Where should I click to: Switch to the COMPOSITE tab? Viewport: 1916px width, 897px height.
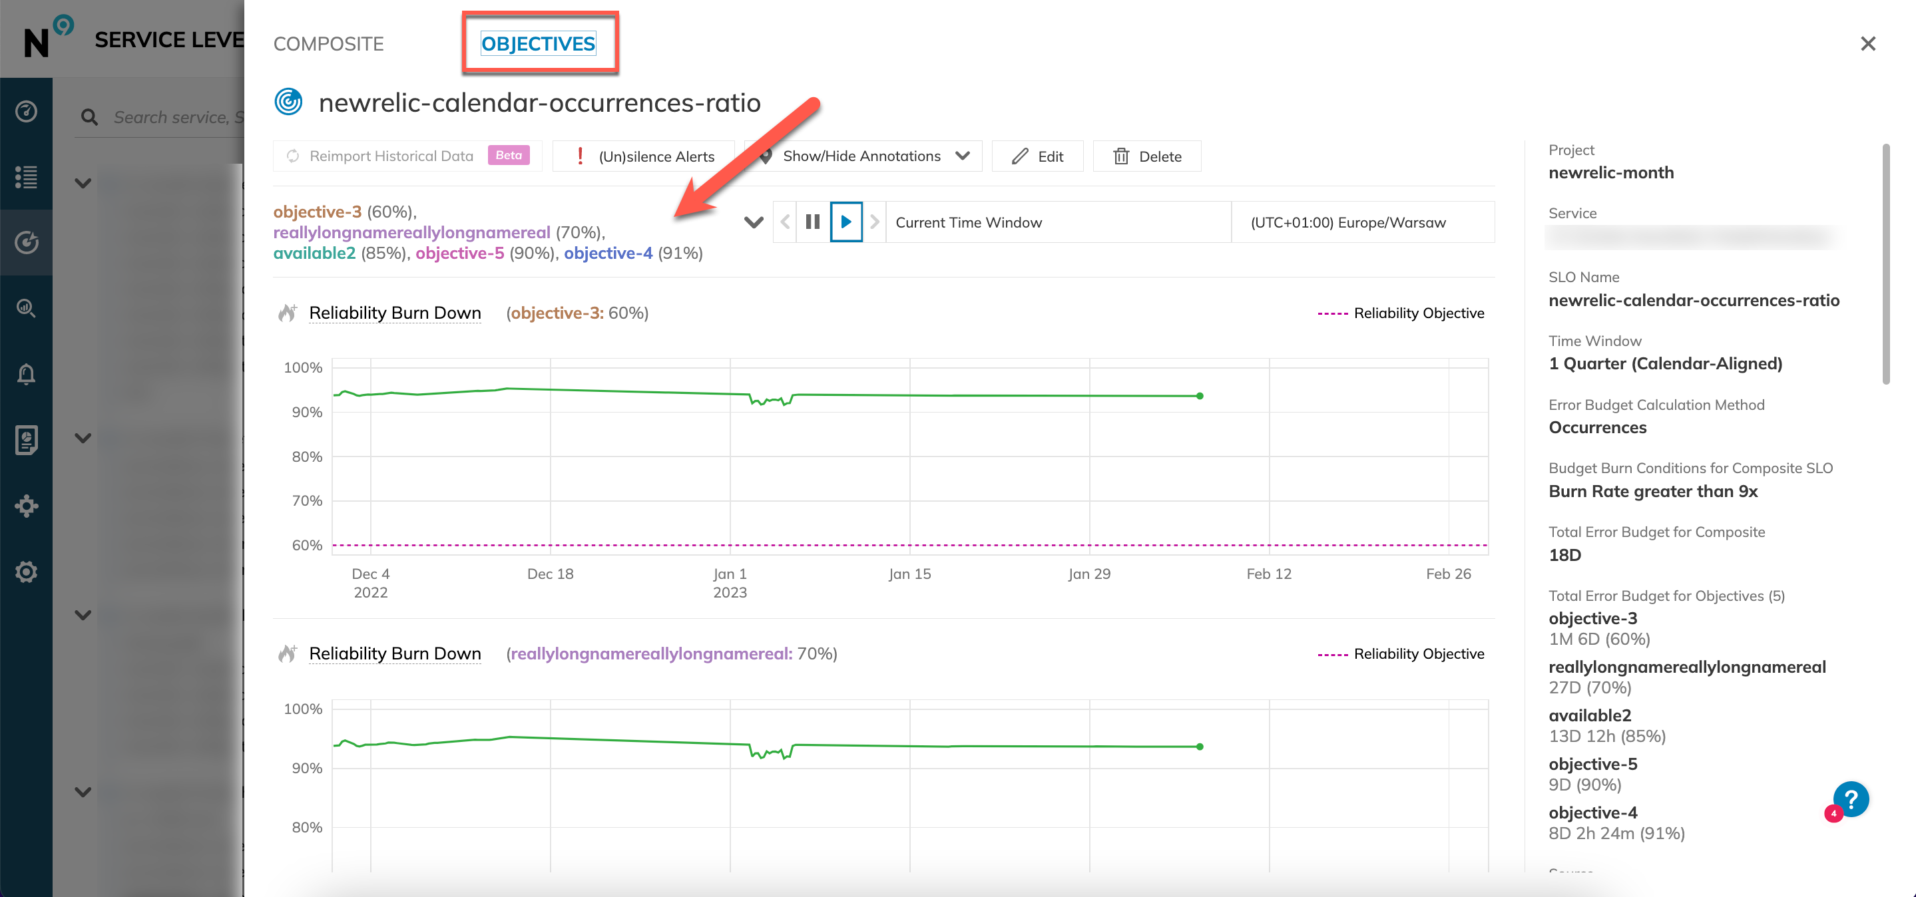tap(328, 44)
